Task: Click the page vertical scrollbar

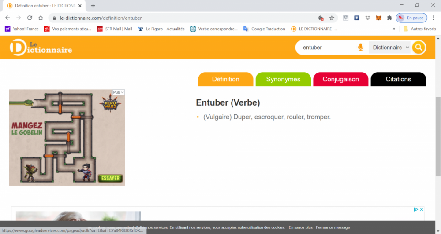Action: (x=437, y=132)
